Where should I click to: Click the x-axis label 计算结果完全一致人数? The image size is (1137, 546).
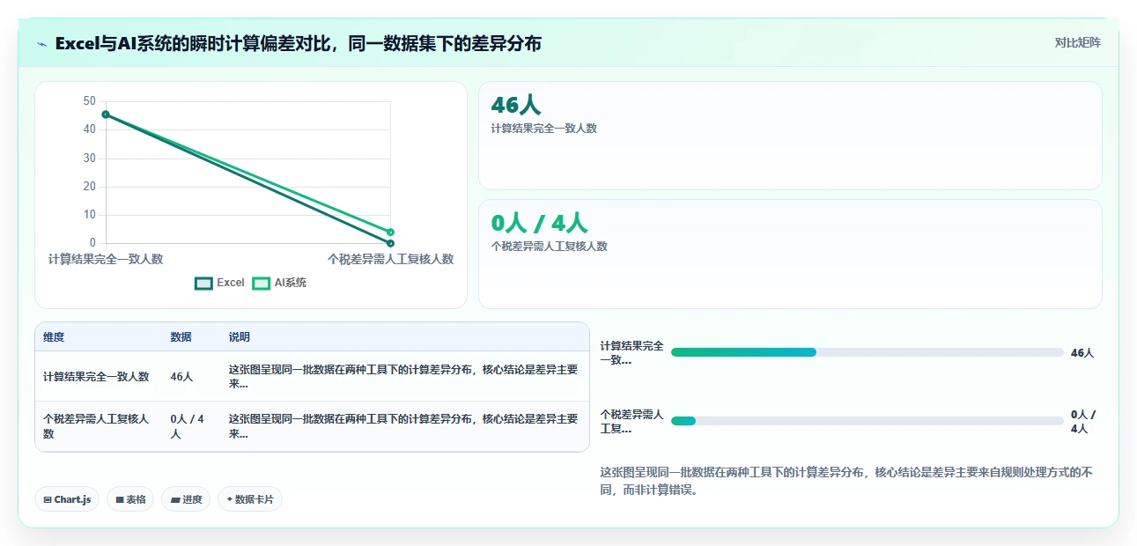click(106, 259)
